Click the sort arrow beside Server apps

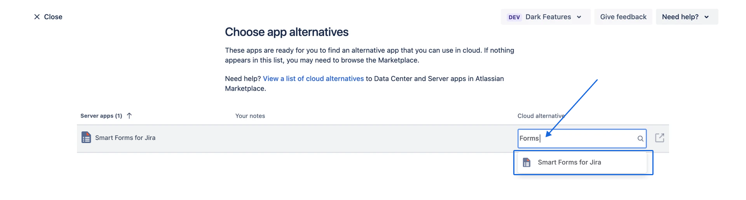click(x=129, y=116)
